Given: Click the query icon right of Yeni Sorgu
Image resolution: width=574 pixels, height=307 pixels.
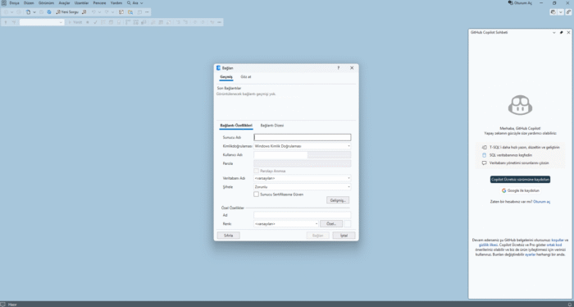Looking at the screenshot, I should click(x=84, y=12).
